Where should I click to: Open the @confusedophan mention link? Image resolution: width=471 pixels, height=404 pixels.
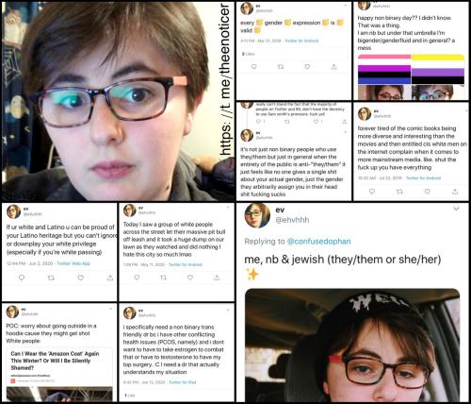(x=318, y=242)
